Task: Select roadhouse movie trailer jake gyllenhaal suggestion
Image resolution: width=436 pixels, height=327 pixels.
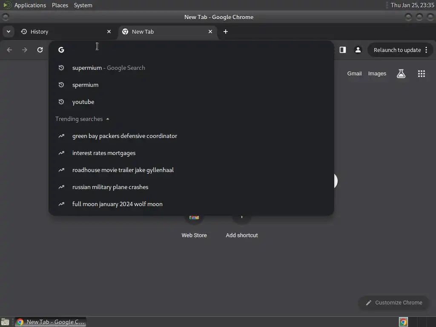Action: 191,170
